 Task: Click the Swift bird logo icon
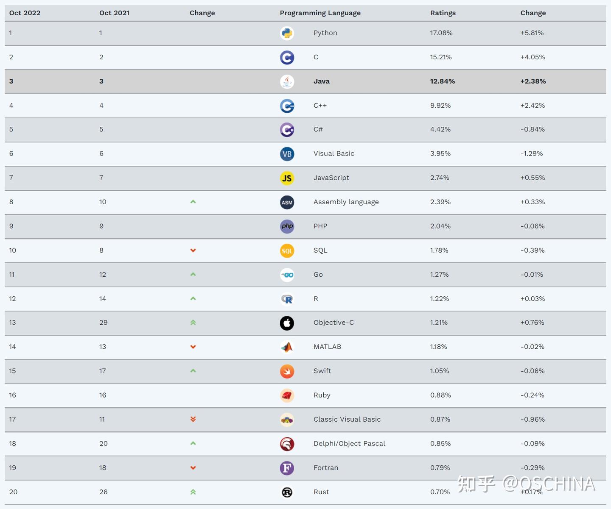click(x=287, y=371)
